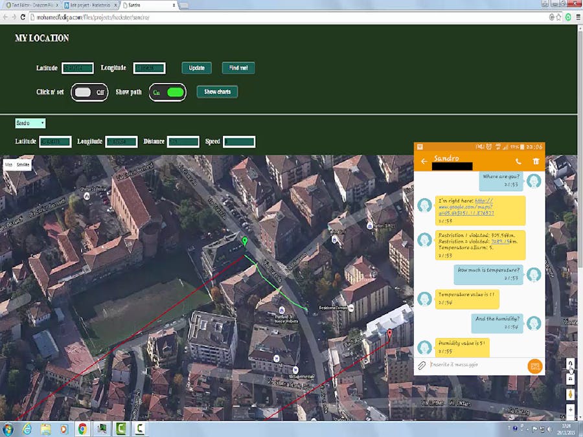
Task: Tap the orange send message icon
Action: [x=534, y=365]
